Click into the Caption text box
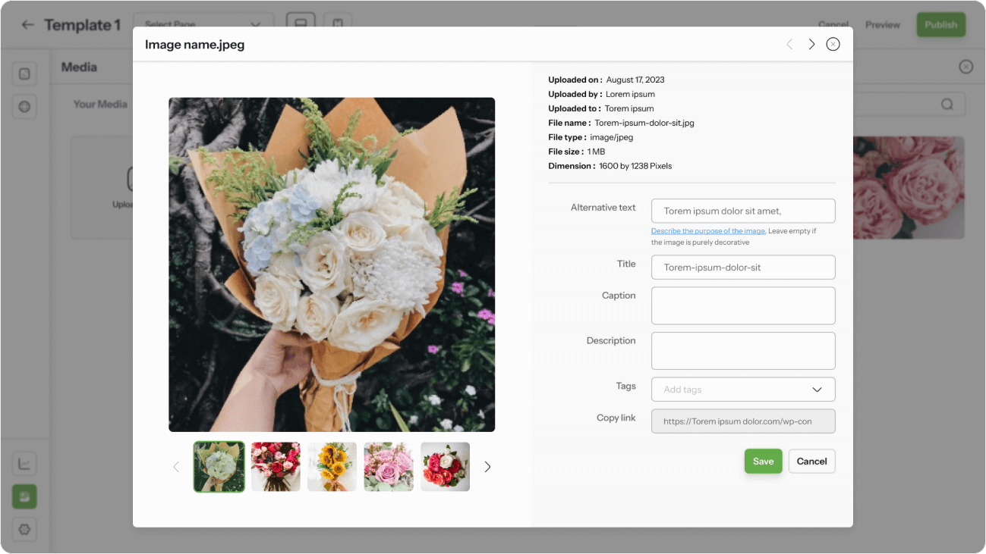 pos(743,305)
